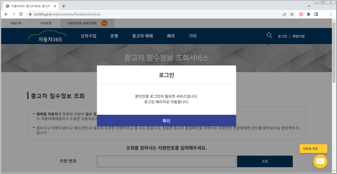Click the site search magnifier icon
337x174 pixels.
[269, 35]
